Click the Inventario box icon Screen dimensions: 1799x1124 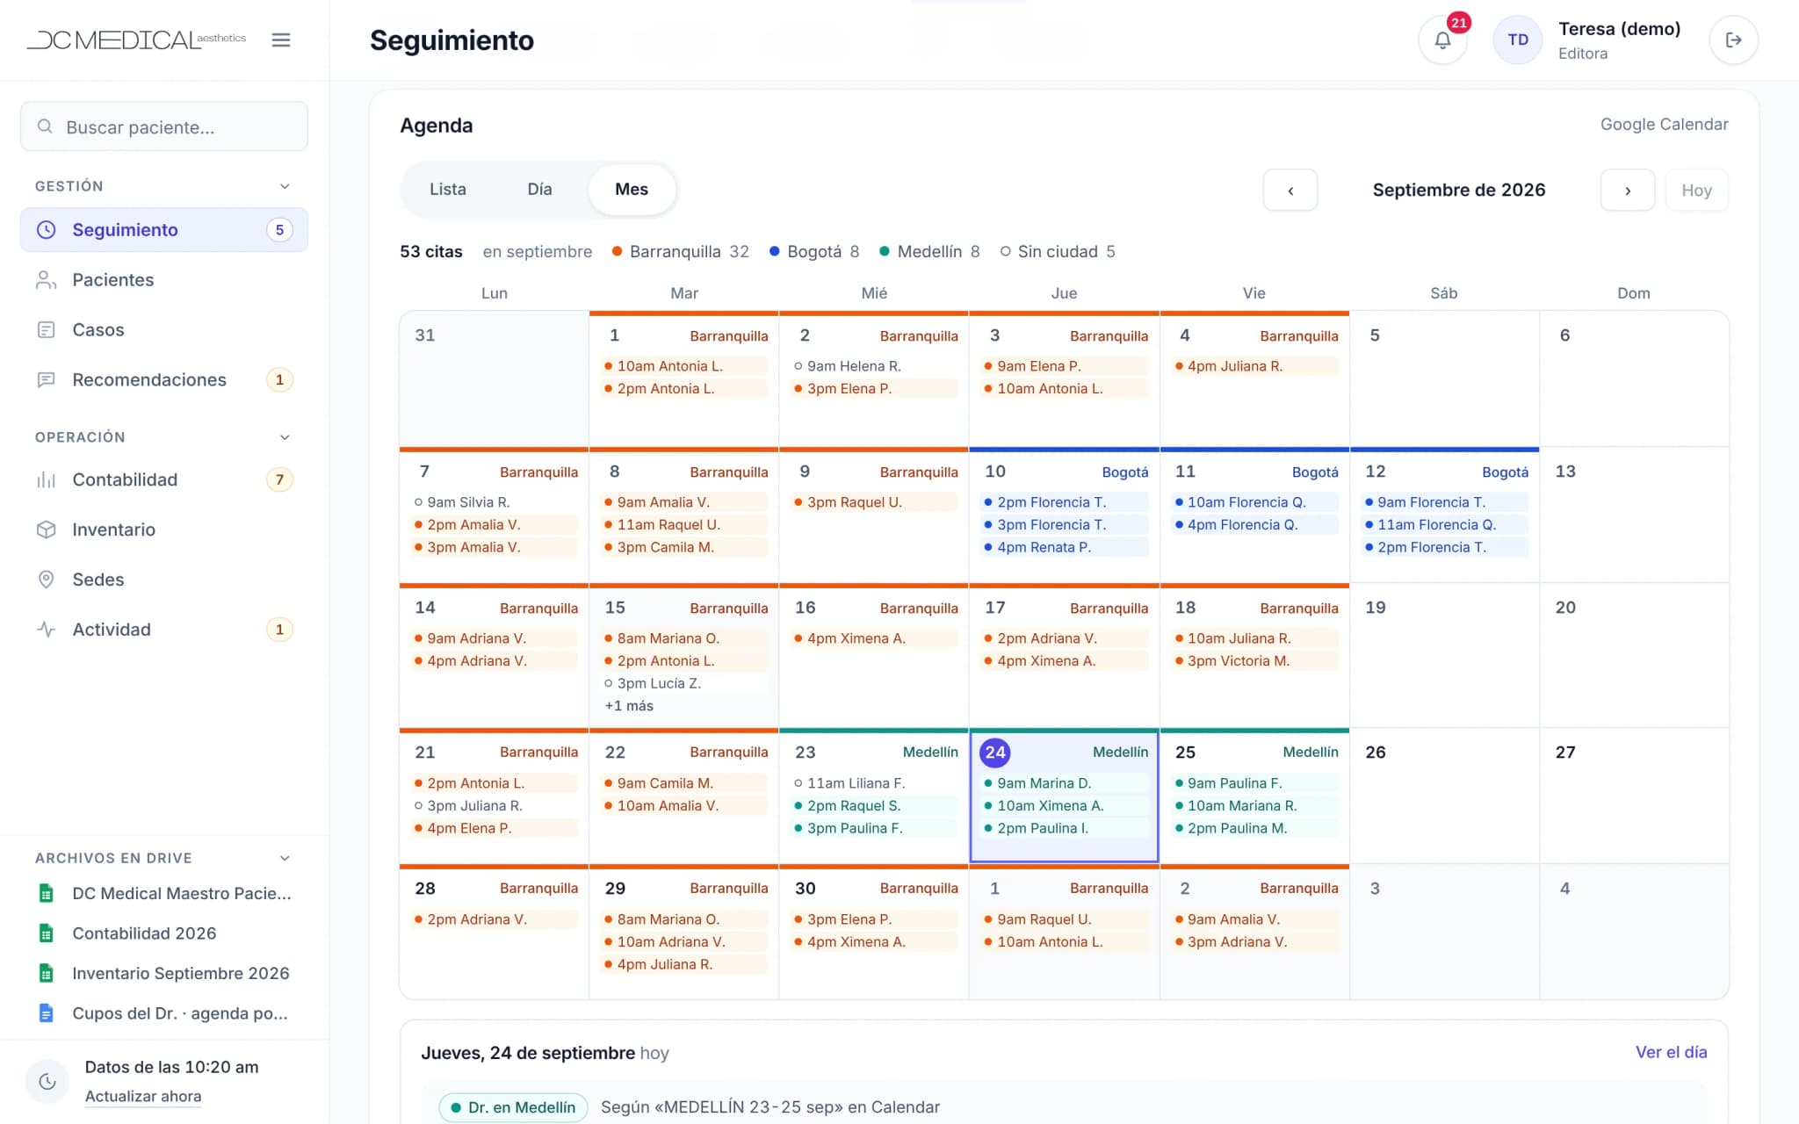point(46,530)
